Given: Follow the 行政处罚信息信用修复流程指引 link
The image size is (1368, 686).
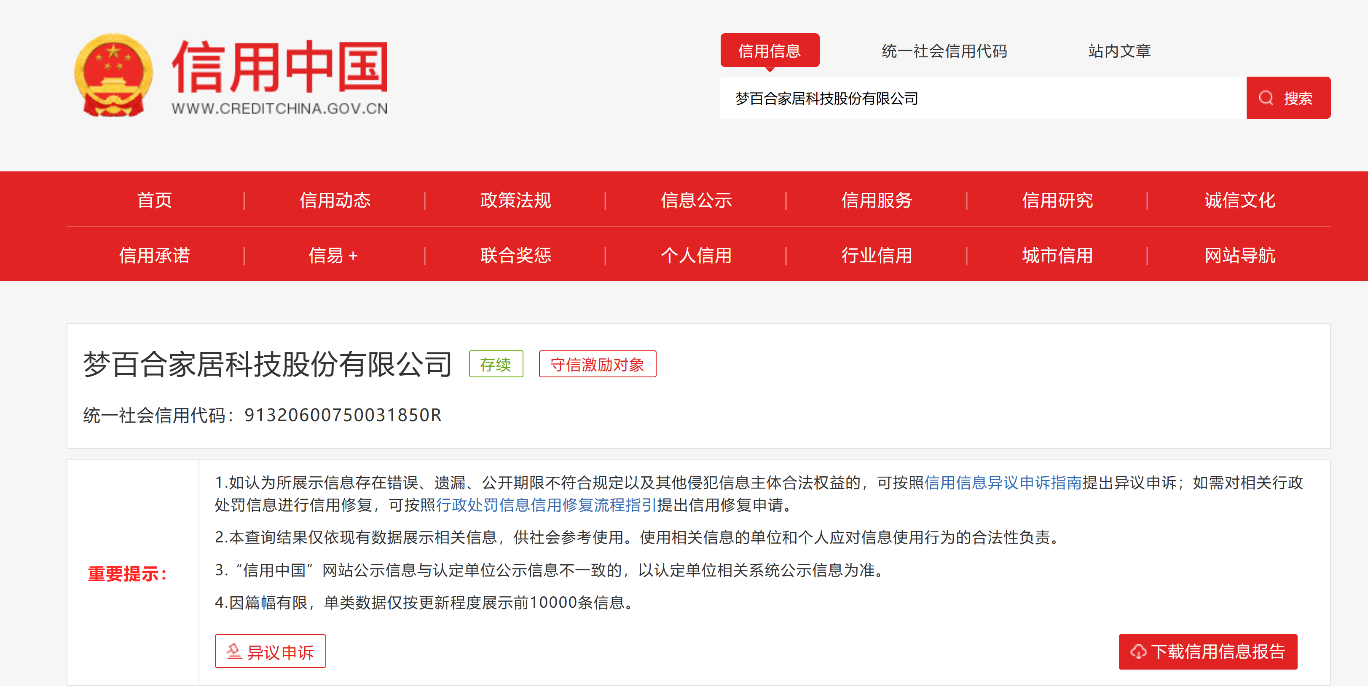Looking at the screenshot, I should tap(547, 505).
